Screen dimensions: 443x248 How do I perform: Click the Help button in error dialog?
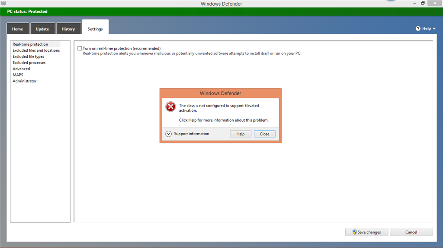click(241, 134)
